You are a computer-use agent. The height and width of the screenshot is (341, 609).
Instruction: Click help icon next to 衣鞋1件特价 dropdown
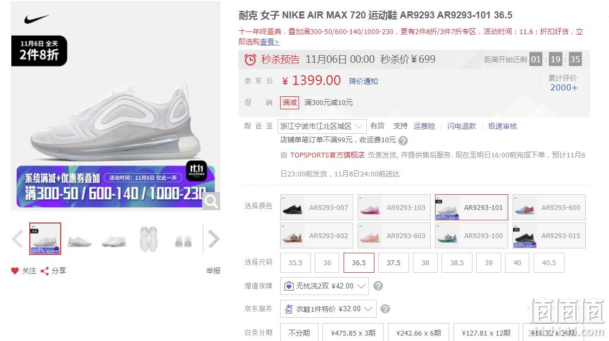pyautogui.click(x=385, y=309)
